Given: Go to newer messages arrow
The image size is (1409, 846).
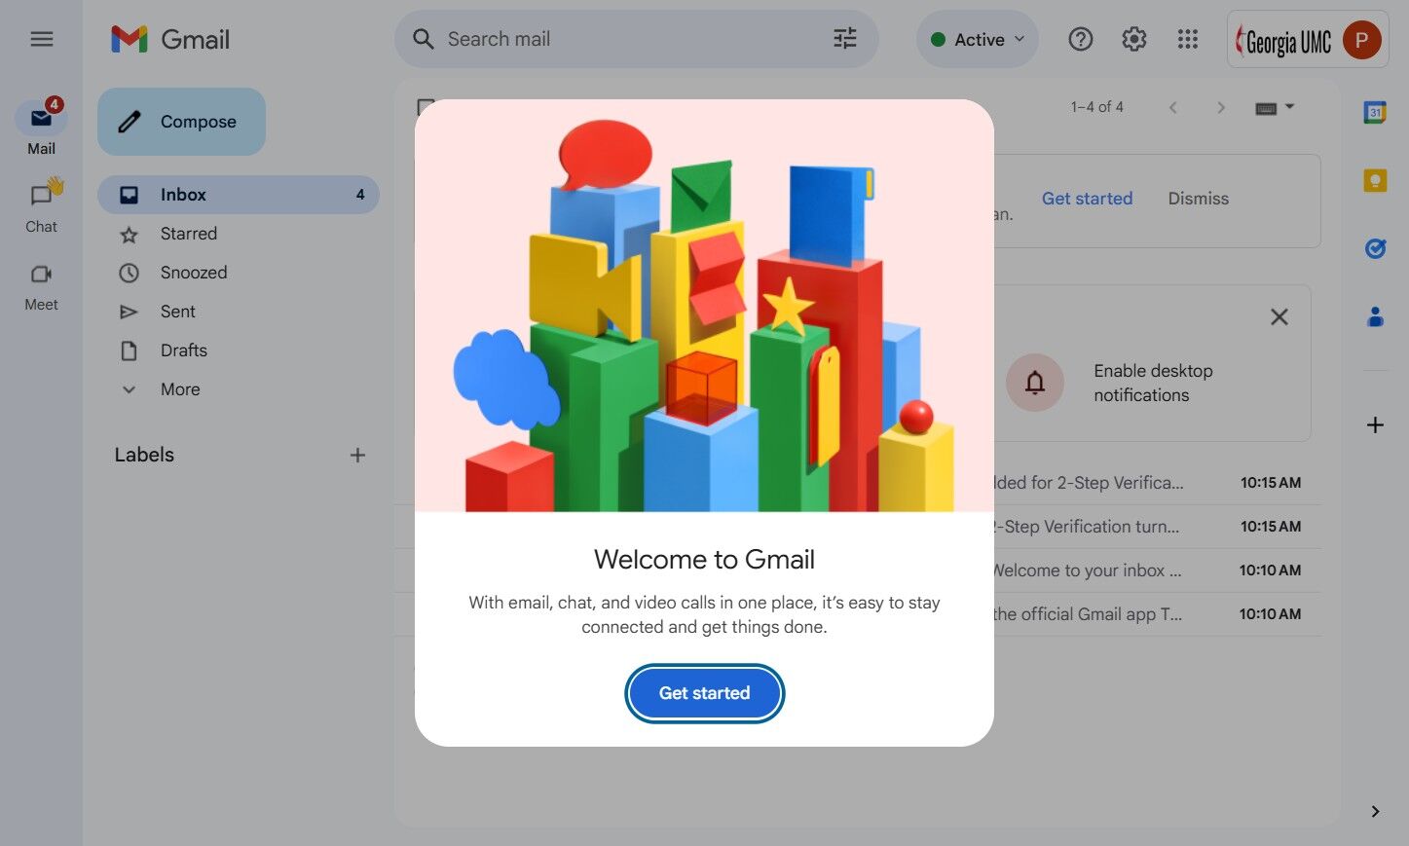Looking at the screenshot, I should click(1172, 107).
